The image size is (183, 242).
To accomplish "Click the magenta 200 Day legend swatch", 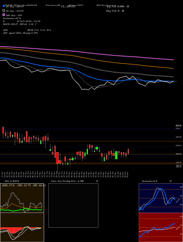I will click(4, 15).
